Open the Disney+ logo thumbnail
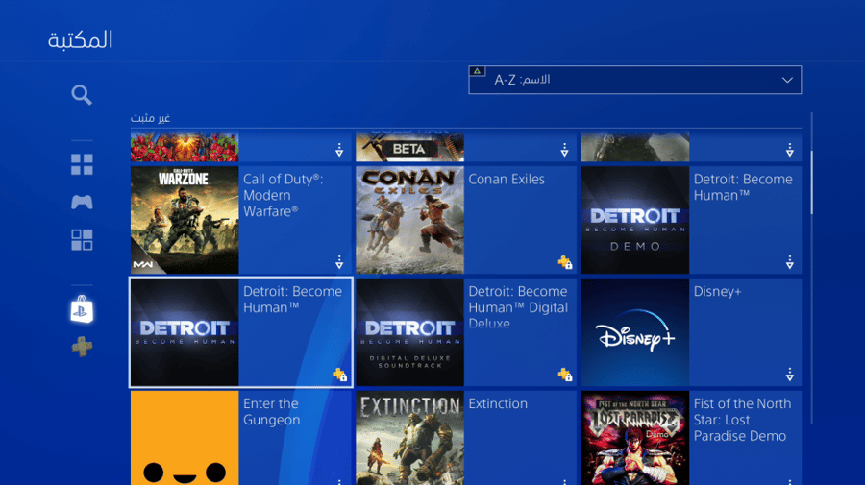 pyautogui.click(x=635, y=332)
